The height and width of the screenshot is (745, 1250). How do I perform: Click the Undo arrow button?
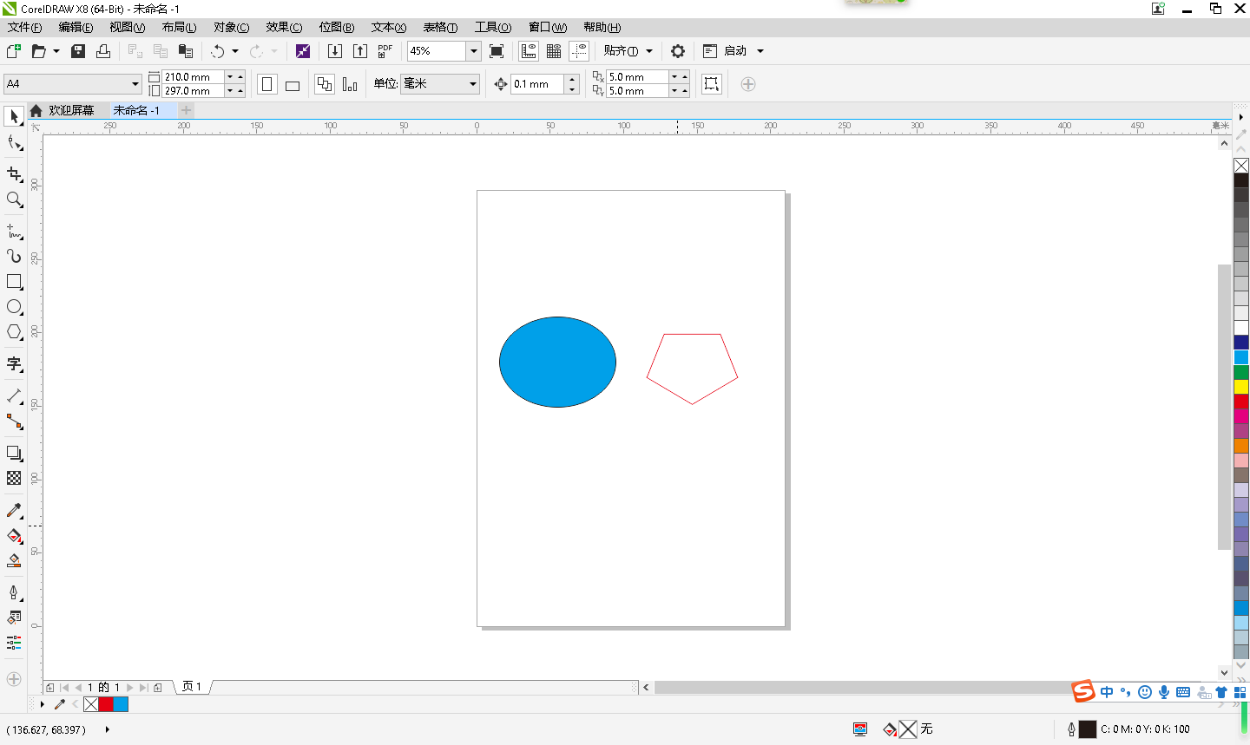(218, 51)
